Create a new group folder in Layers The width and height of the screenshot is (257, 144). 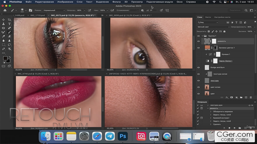click(241, 97)
